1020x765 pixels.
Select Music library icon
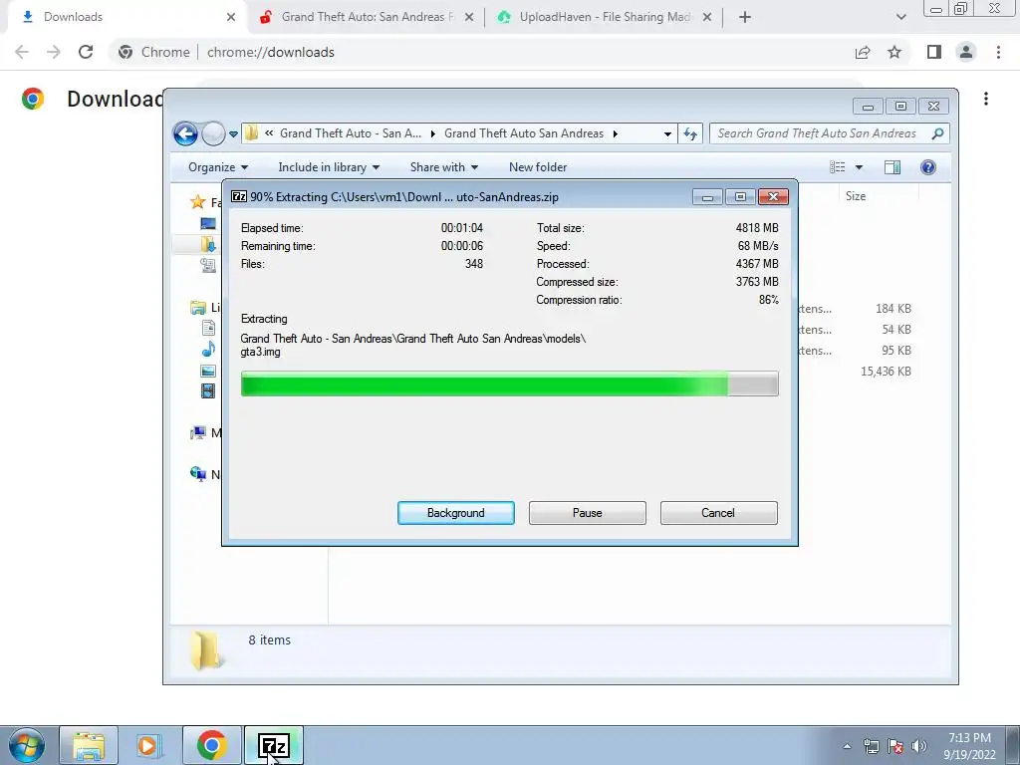click(208, 350)
